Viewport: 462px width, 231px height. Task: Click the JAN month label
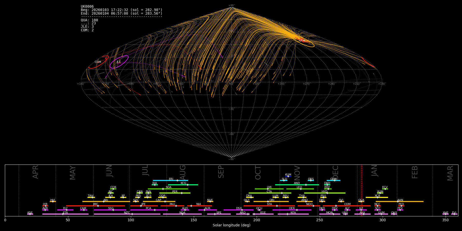tap(374, 171)
